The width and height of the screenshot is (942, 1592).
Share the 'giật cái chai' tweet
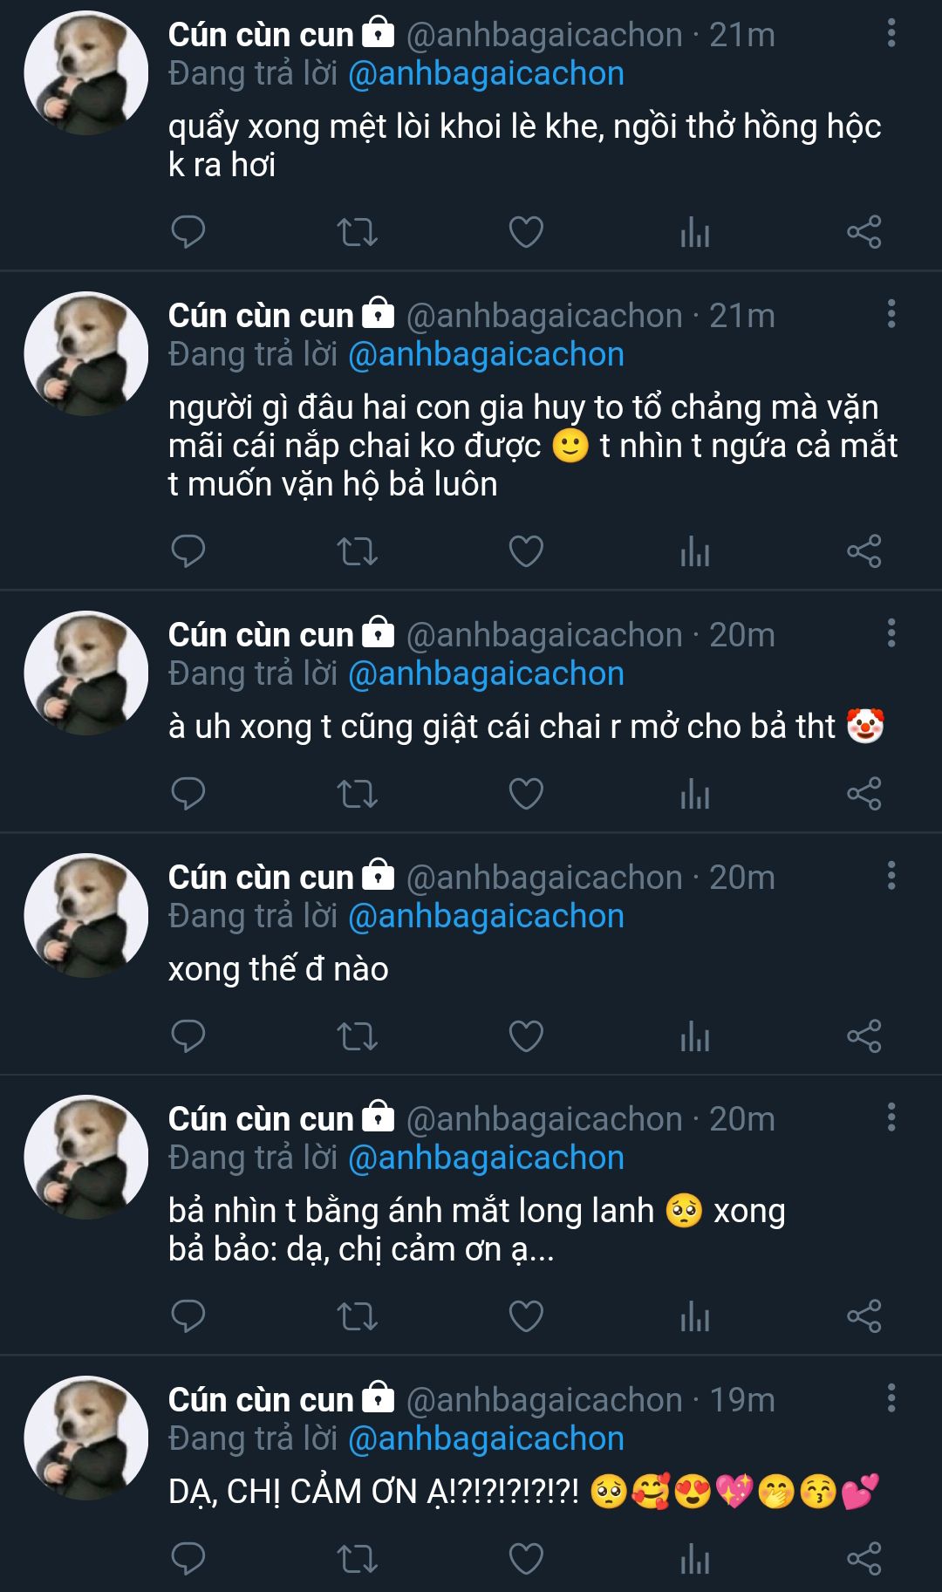click(x=863, y=794)
